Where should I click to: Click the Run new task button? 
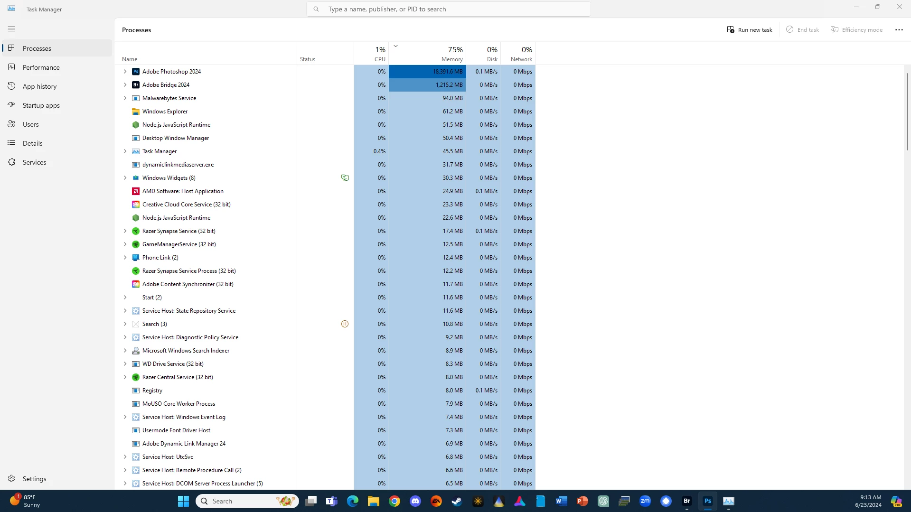click(750, 29)
